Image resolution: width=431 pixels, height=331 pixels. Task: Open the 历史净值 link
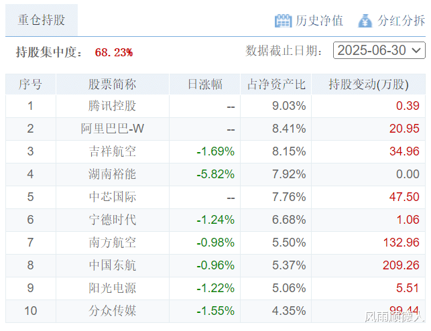pos(319,21)
